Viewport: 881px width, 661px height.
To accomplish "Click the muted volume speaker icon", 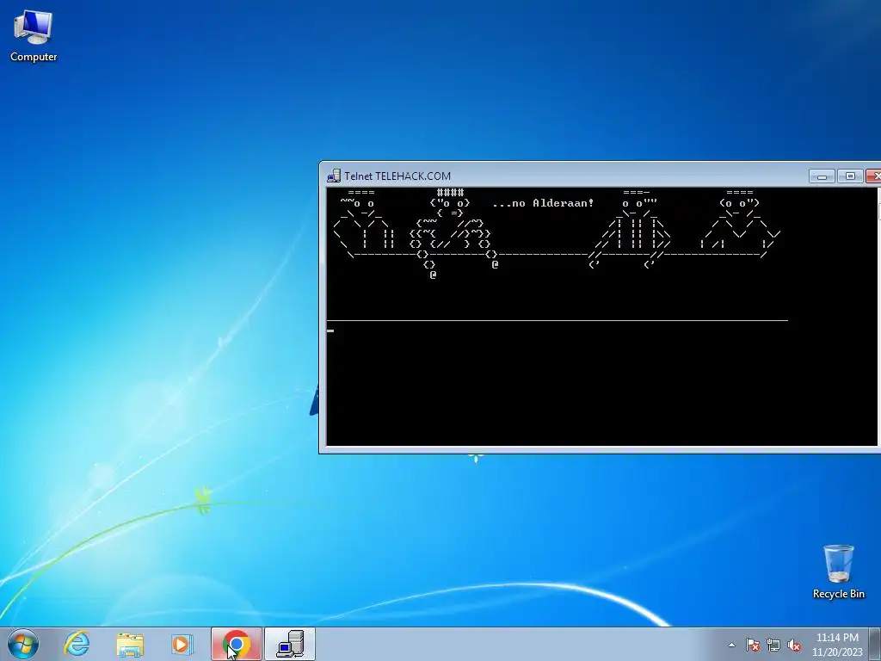I will click(x=794, y=645).
